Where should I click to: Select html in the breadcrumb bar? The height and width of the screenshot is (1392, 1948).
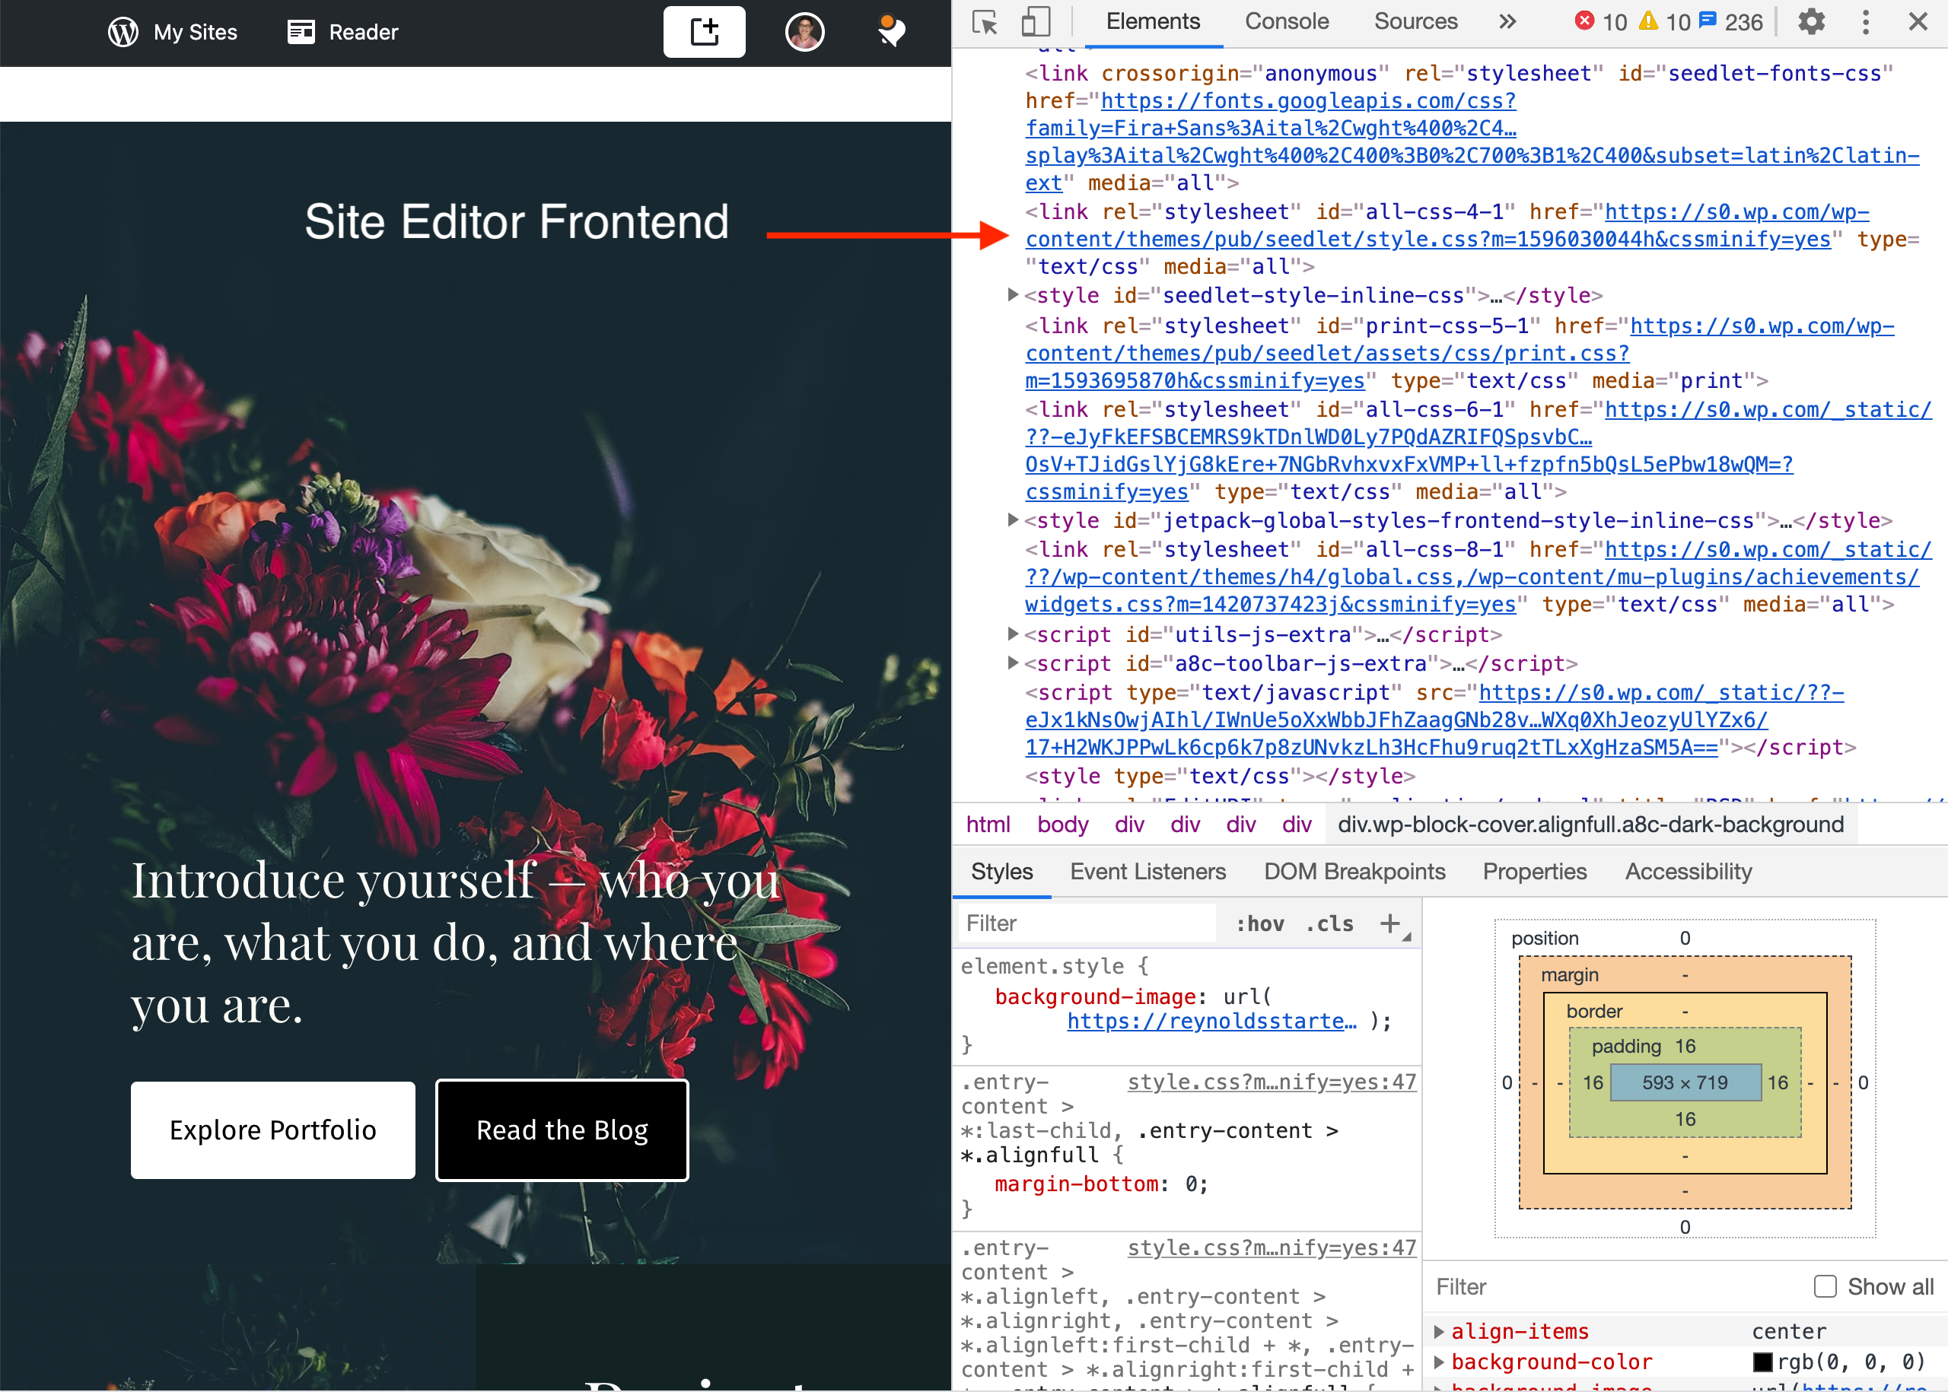point(988,825)
